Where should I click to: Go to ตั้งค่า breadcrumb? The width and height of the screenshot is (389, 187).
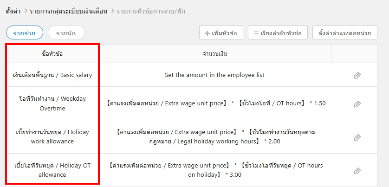[15, 9]
